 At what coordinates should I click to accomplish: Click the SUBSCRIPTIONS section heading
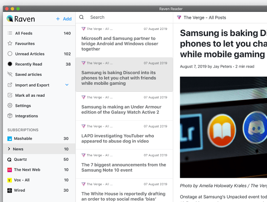[x=23, y=130]
